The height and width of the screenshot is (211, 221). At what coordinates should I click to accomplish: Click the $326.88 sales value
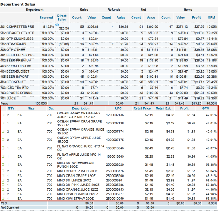pyautogui.click(x=93, y=26)
